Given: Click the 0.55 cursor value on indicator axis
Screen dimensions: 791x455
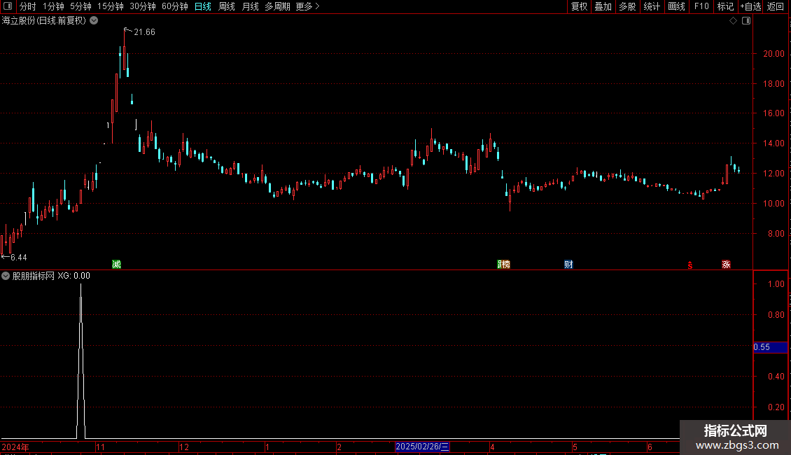Looking at the screenshot, I should click(770, 347).
